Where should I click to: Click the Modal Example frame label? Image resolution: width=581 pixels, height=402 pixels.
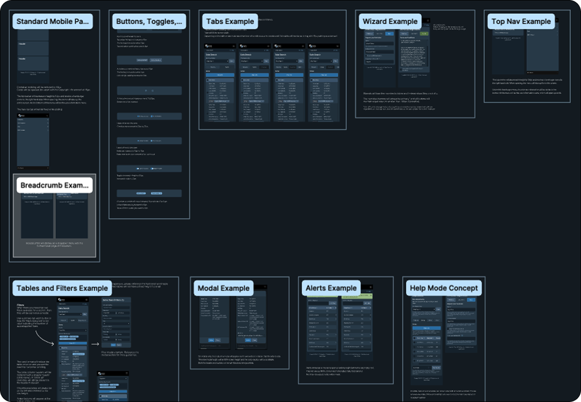pyautogui.click(x=223, y=288)
